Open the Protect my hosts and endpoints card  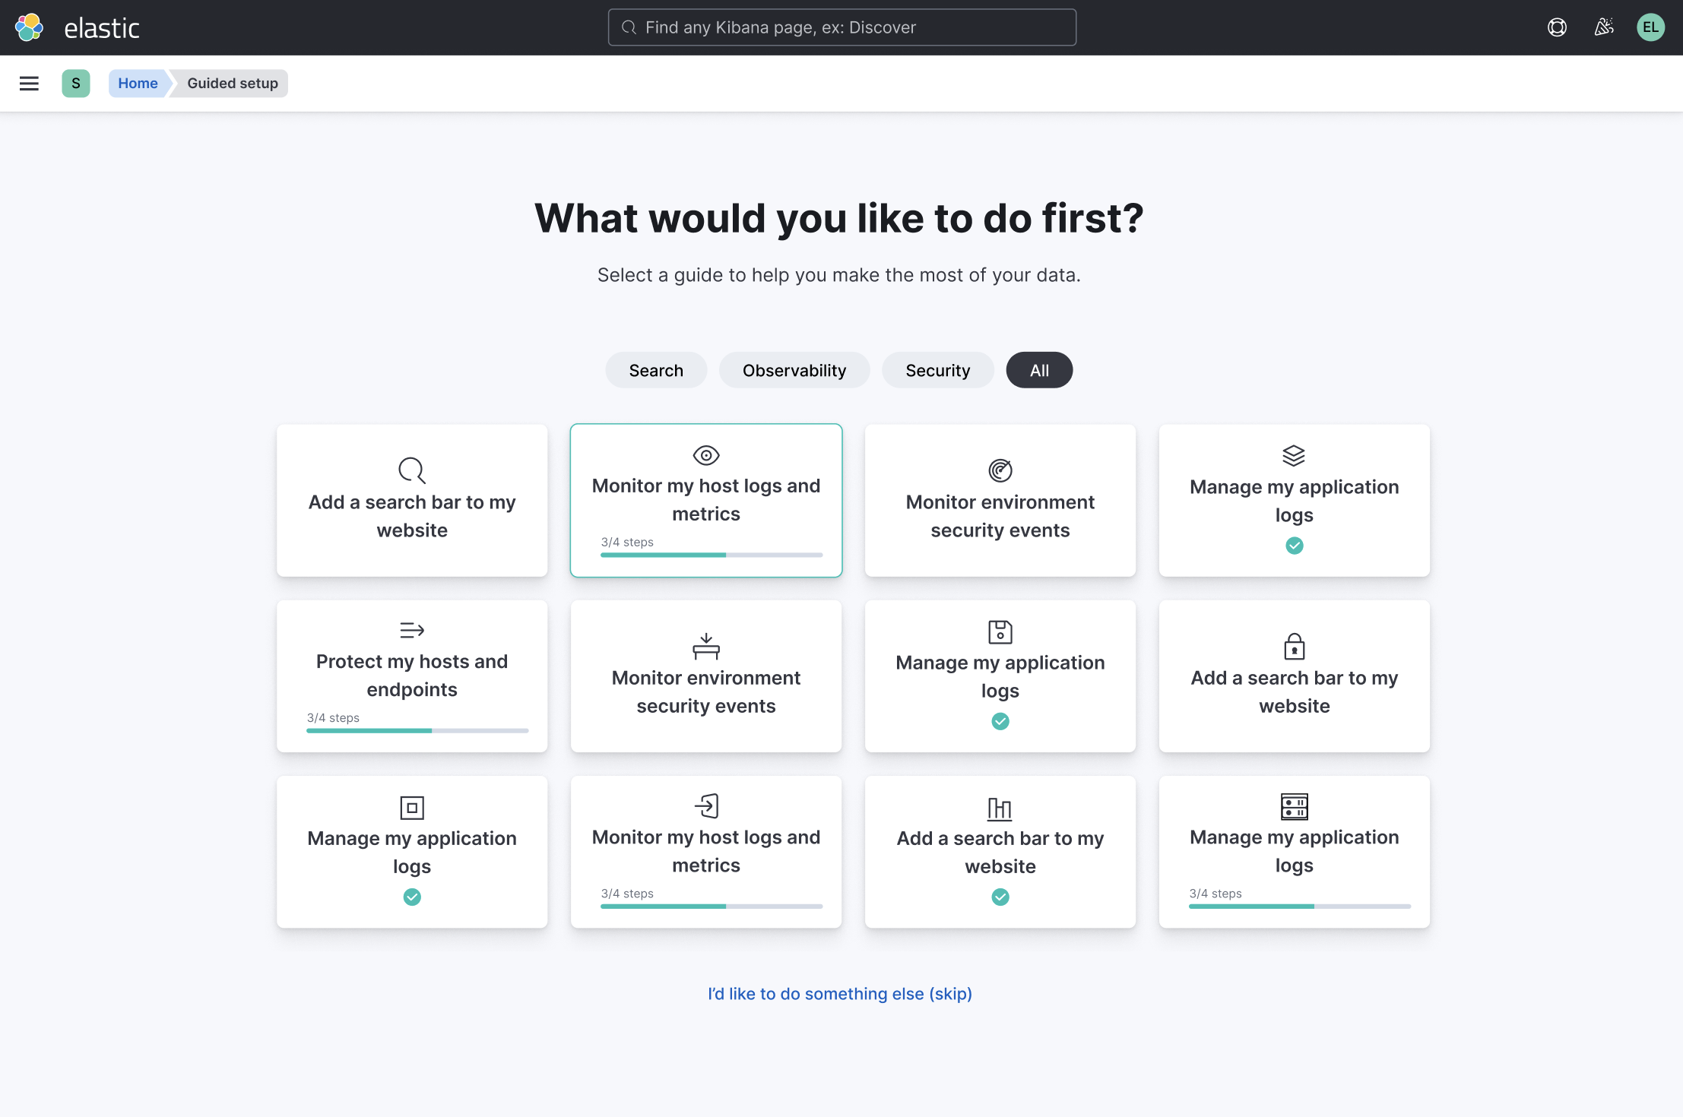[412, 675]
